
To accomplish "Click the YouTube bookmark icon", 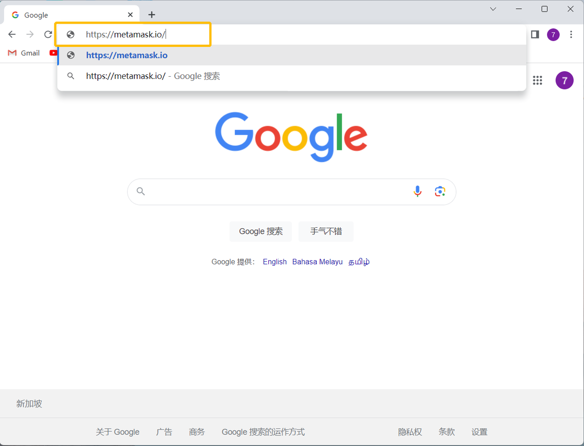I will pyautogui.click(x=53, y=53).
